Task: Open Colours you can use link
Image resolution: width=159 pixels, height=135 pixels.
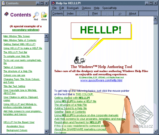Action: click(14, 75)
